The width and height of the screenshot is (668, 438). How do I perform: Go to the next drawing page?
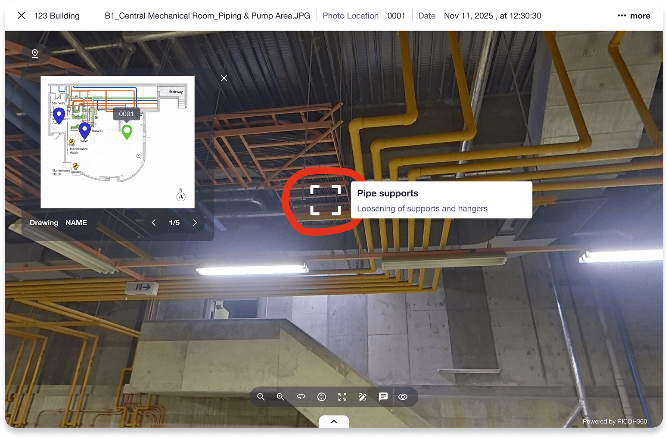[195, 223]
